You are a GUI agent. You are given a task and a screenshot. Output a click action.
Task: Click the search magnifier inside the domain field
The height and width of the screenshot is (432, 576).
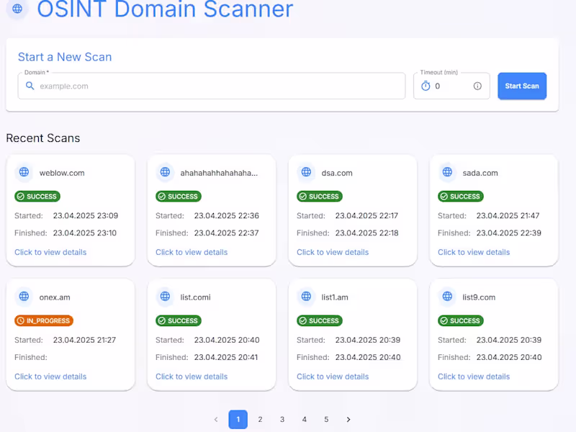[x=30, y=86]
